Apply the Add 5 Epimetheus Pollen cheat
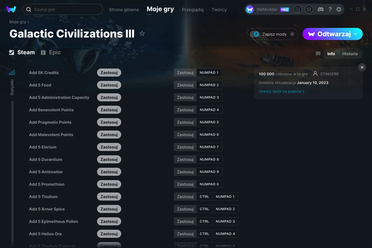The width and height of the screenshot is (372, 248). tap(109, 221)
